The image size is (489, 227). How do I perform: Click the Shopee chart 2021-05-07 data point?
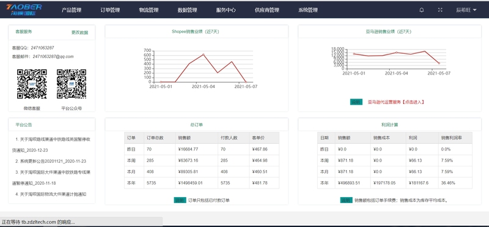coord(246,82)
